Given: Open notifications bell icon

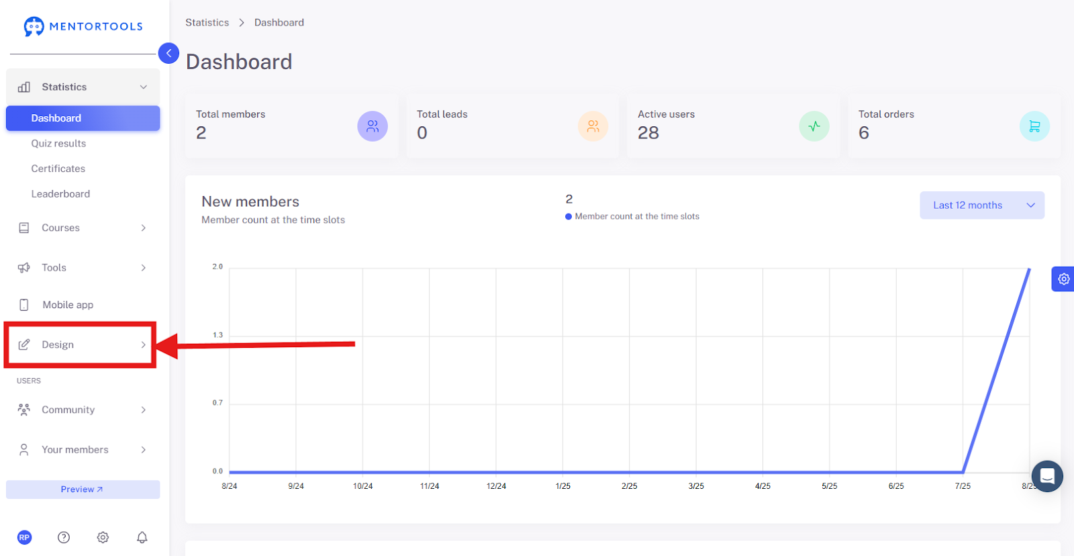Looking at the screenshot, I should (142, 537).
